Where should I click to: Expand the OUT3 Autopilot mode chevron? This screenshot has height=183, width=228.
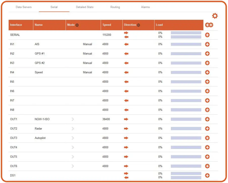tap(73, 138)
